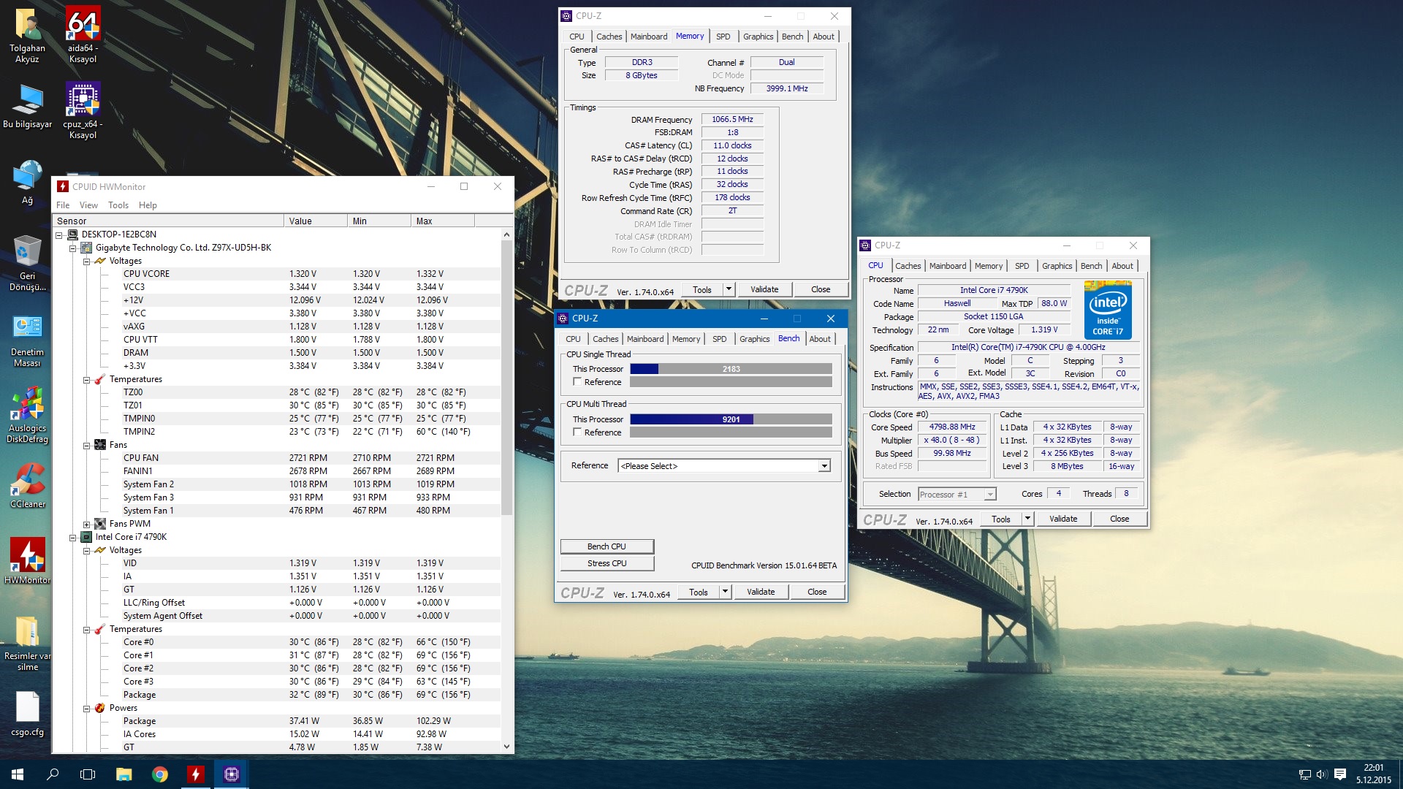
Task: Open Task View from taskbar
Action: pos(88,774)
